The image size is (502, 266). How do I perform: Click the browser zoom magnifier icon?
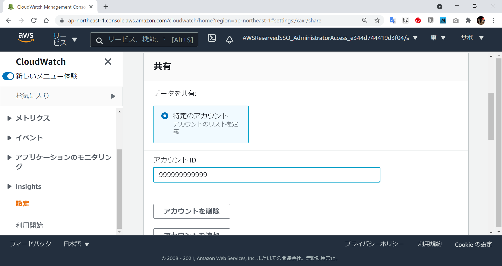[364, 20]
